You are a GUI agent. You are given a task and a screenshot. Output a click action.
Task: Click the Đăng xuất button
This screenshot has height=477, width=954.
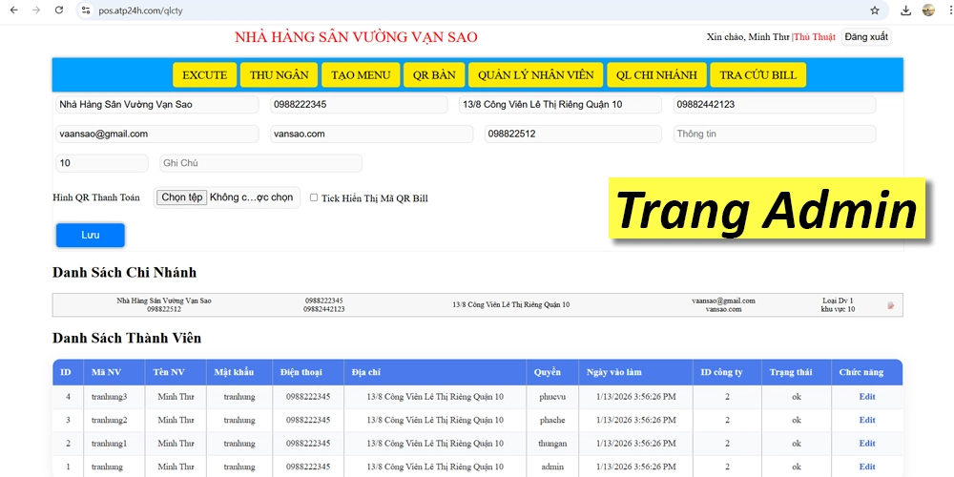pyautogui.click(x=866, y=37)
